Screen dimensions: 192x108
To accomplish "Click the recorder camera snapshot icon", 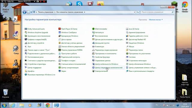I will coord(38,1).
